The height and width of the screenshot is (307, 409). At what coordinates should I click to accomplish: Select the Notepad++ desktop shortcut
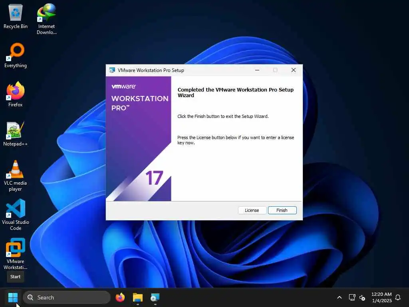click(16, 134)
